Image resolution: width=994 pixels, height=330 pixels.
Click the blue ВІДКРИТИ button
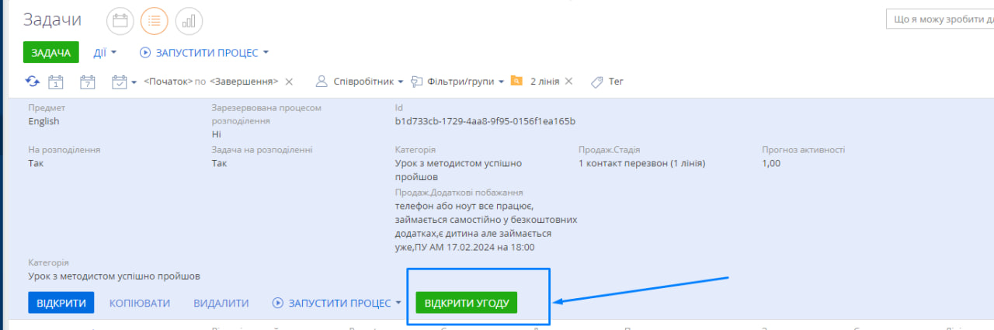[x=61, y=303]
